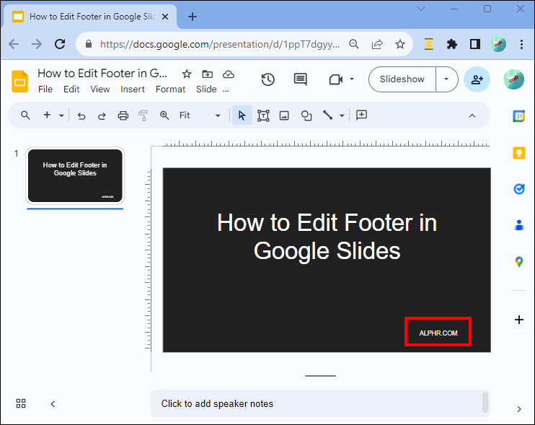The image size is (535, 425).
Task: Select the shape tool
Action: pyautogui.click(x=306, y=115)
